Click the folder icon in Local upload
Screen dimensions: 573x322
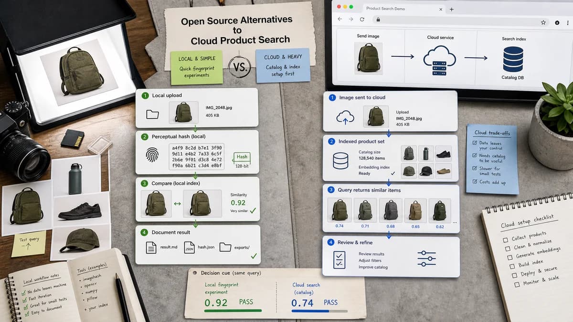(153, 114)
